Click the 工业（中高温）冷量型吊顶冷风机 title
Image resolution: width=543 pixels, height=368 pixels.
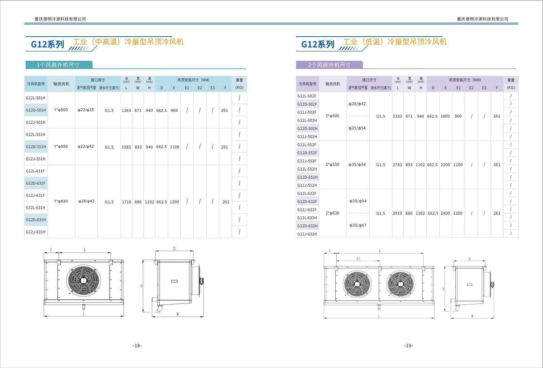click(128, 42)
